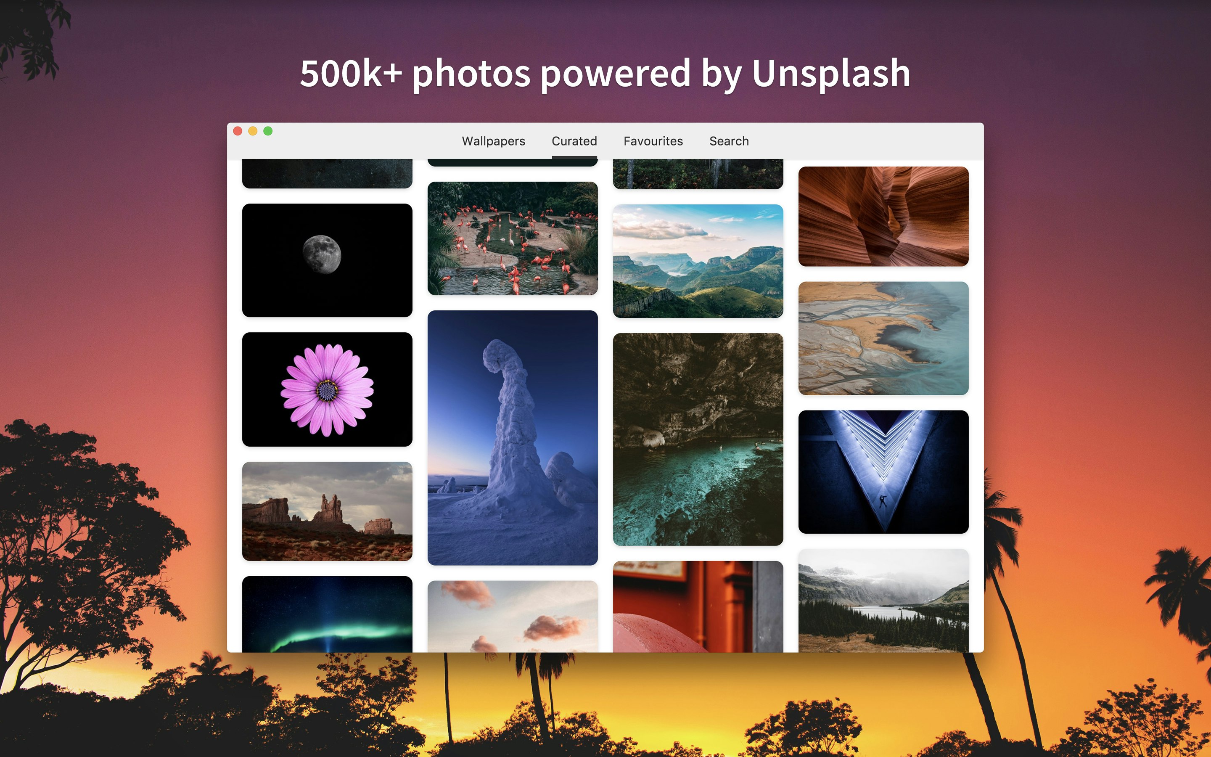Select the dark forest trees photo
Screen dimensions: 1211x757
coord(698,174)
